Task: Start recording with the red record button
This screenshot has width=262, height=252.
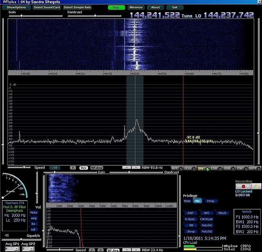Action: [x=243, y=186]
